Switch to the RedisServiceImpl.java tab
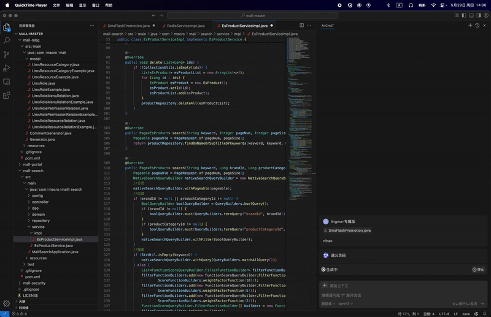This screenshot has width=491, height=317. [185, 26]
